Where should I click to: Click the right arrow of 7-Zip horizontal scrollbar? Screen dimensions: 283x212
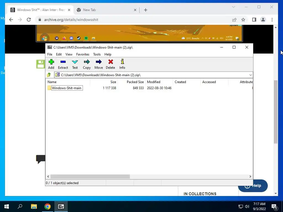pos(250,176)
